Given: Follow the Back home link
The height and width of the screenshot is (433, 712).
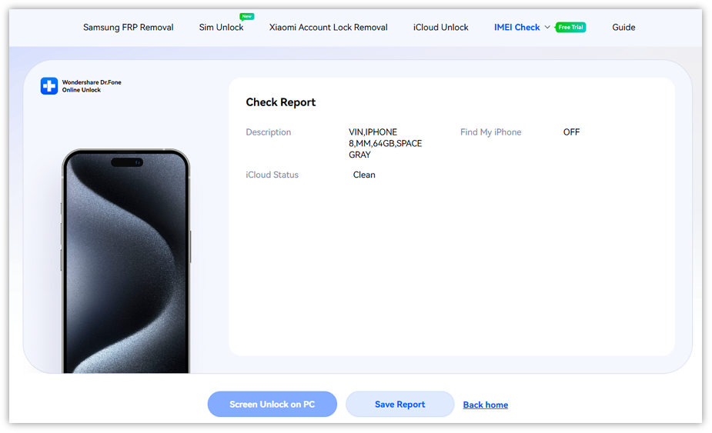Looking at the screenshot, I should pos(486,405).
